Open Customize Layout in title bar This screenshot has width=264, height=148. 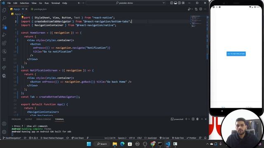(183, 3)
